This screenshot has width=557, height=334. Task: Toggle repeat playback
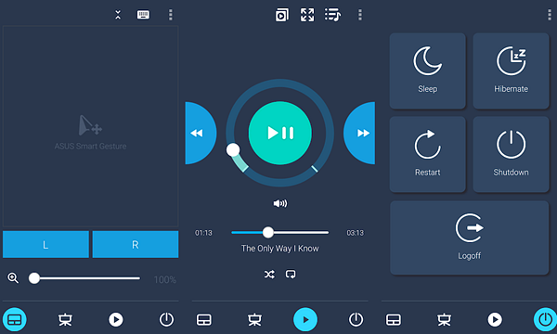click(x=291, y=275)
